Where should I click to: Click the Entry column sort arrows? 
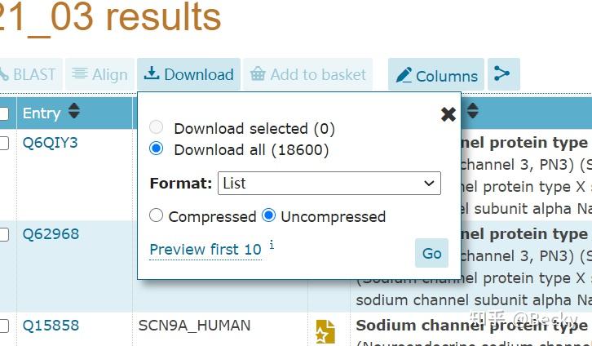pyautogui.click(x=74, y=113)
